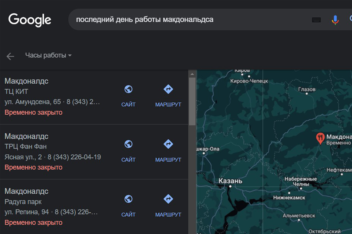Click Октябрьский label on map

pos(325,231)
